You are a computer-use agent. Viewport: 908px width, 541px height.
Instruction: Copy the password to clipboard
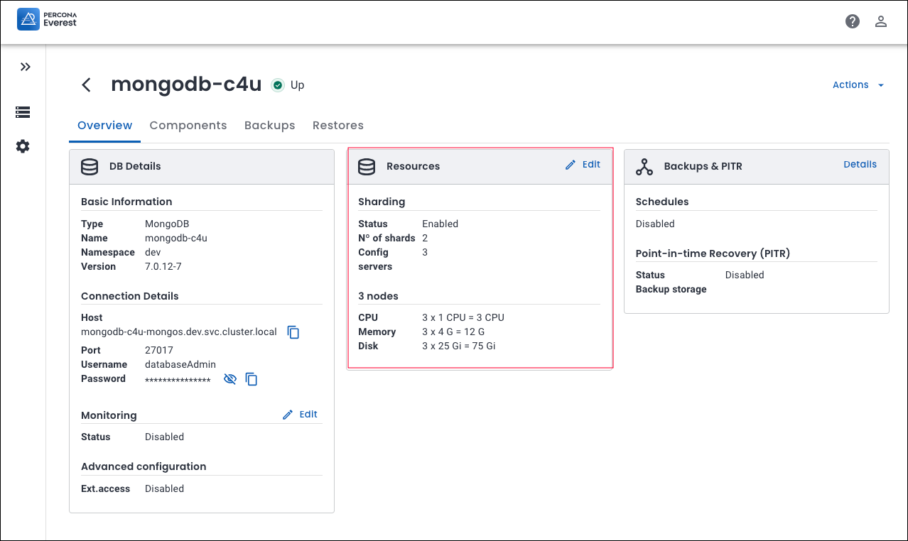pyautogui.click(x=252, y=379)
